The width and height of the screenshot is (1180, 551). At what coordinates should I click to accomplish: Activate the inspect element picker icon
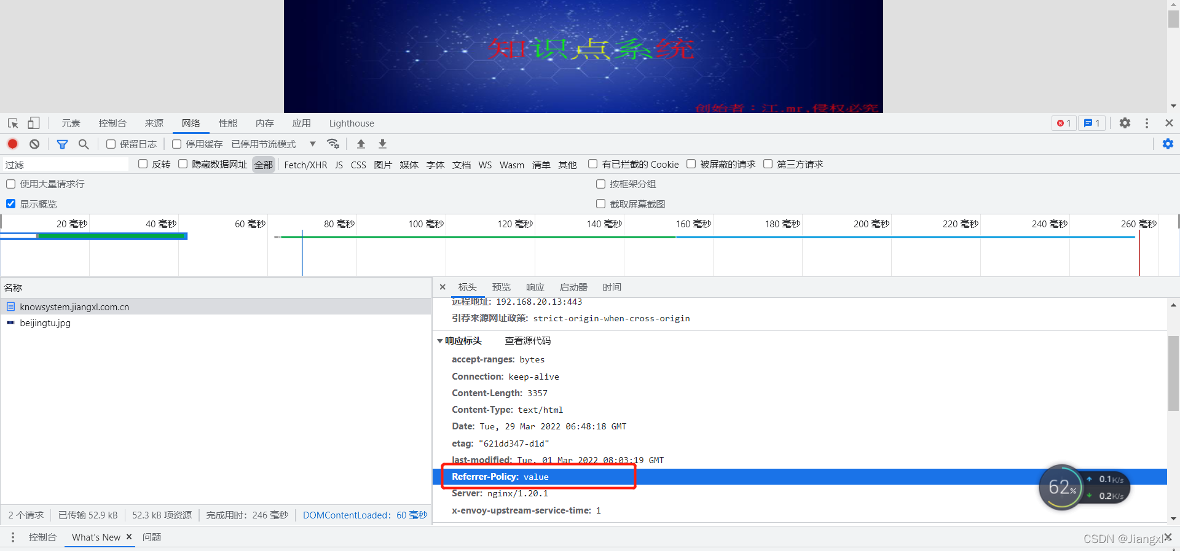click(13, 123)
